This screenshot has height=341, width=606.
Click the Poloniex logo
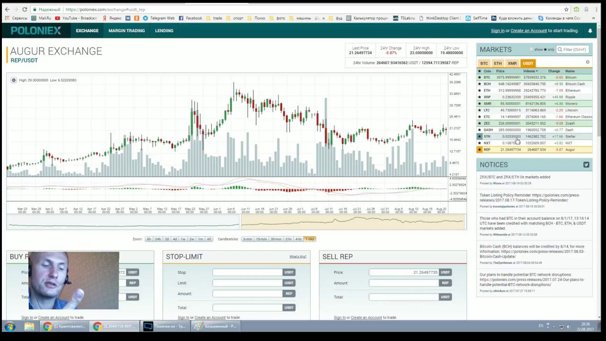[x=36, y=31]
